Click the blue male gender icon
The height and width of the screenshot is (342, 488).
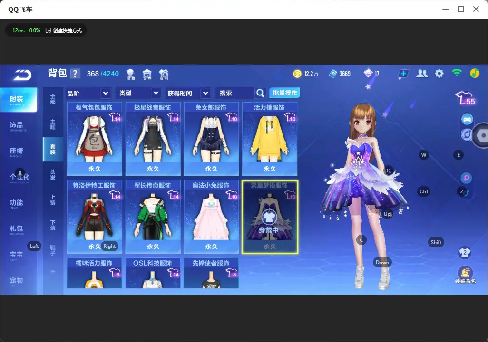466,193
